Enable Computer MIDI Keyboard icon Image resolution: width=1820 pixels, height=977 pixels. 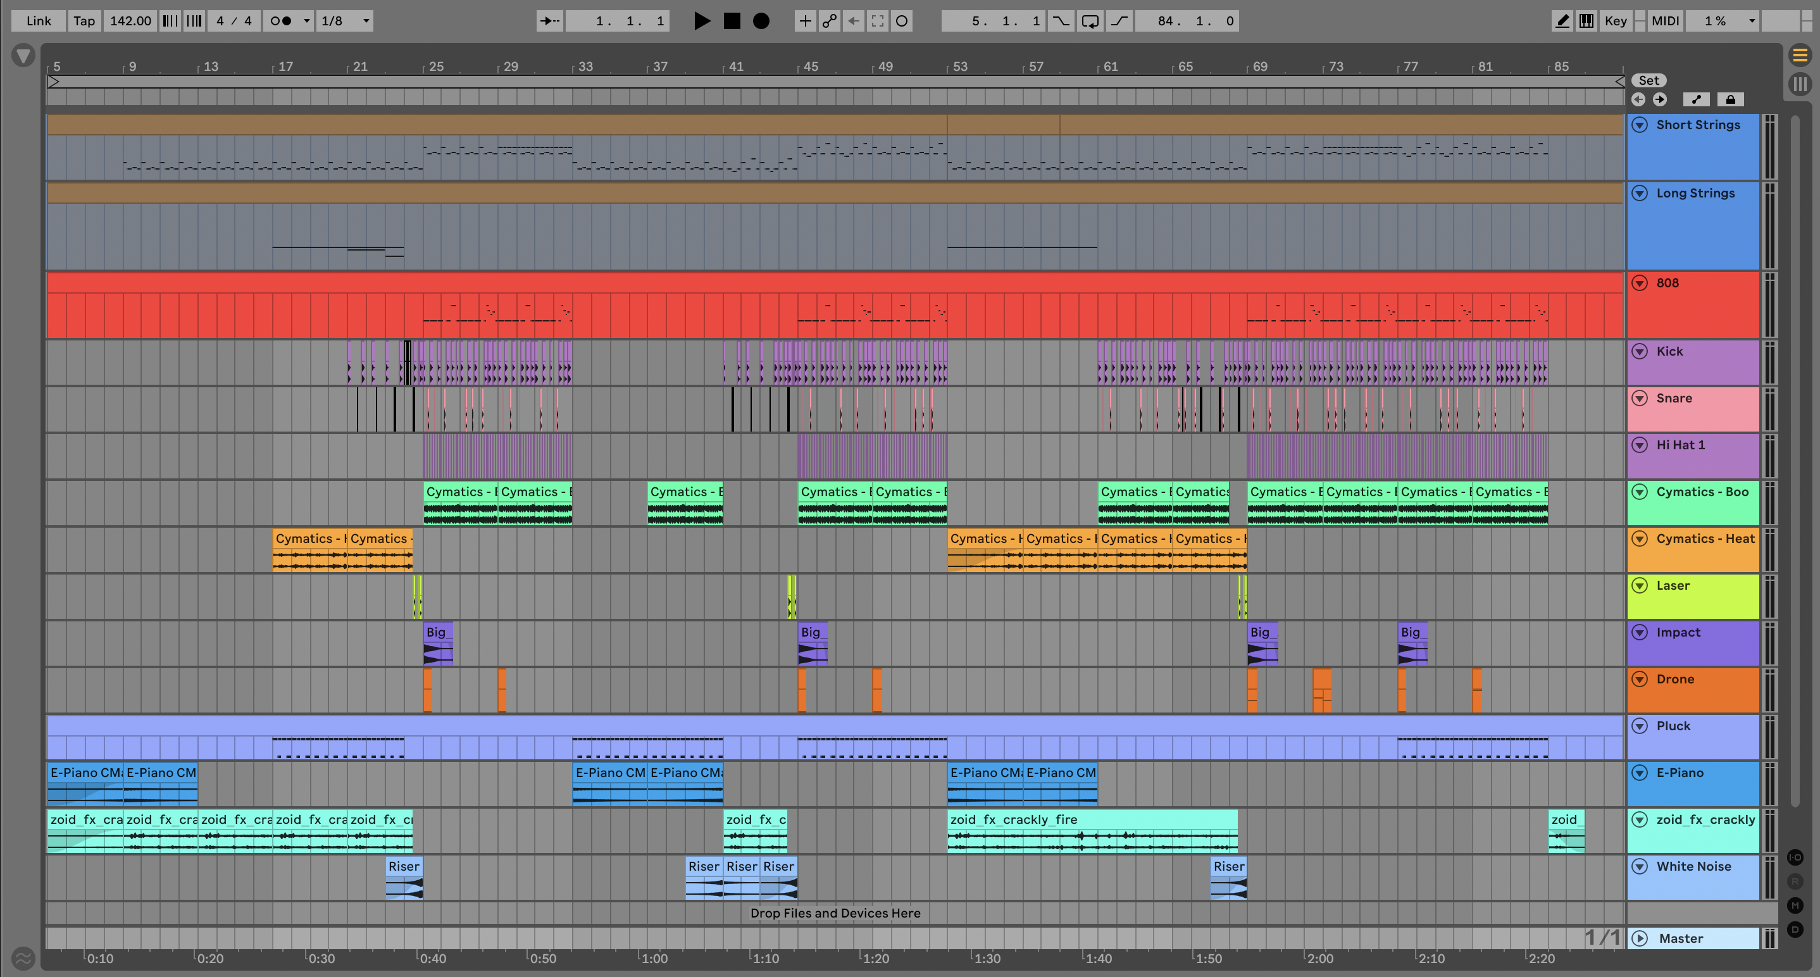coord(1586,21)
